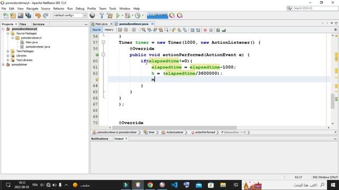Click the Find Next Occurrence editor icon

tap(155, 30)
